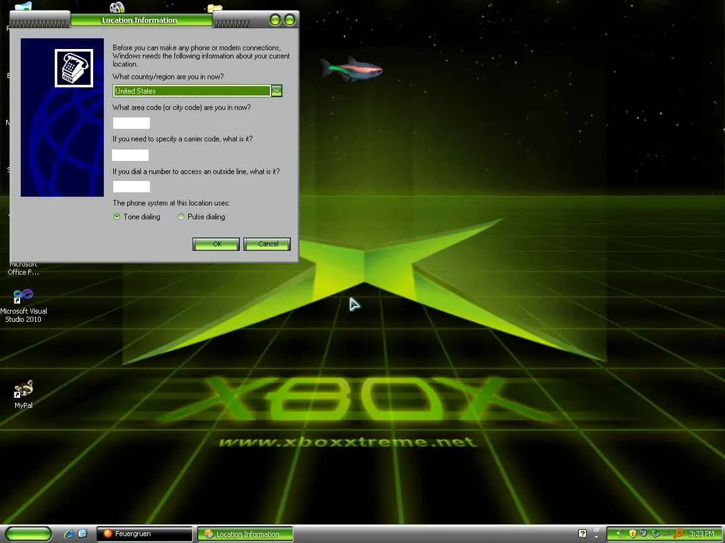This screenshot has height=543, width=725.
Task: Click the film reel desktop icon
Action: [x=117, y=6]
